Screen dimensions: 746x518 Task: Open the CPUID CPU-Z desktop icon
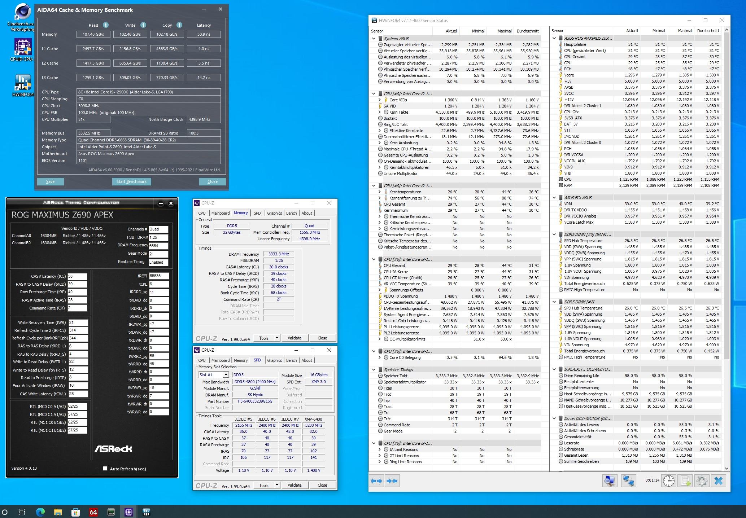tap(22, 50)
